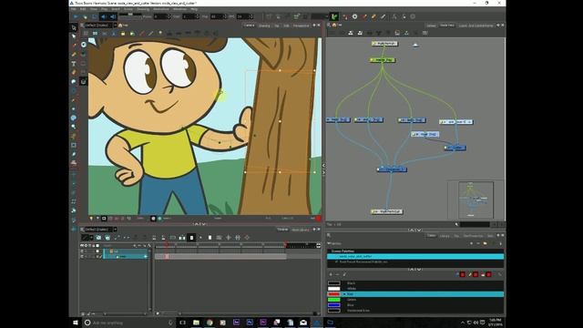Select the Cutter node
Viewport: 583px width, 328px height.
tap(455, 148)
